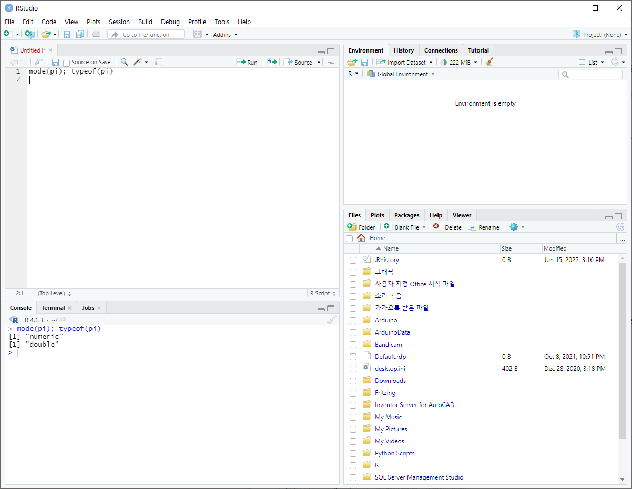632x489 pixels.
Task: Click the New File icon in main toolbar
Action: (7, 34)
